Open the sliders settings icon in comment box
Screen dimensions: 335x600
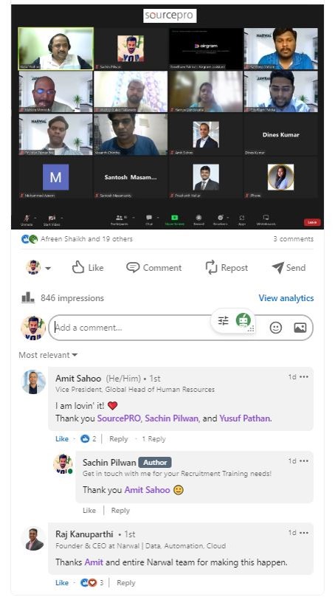pyautogui.click(x=224, y=320)
